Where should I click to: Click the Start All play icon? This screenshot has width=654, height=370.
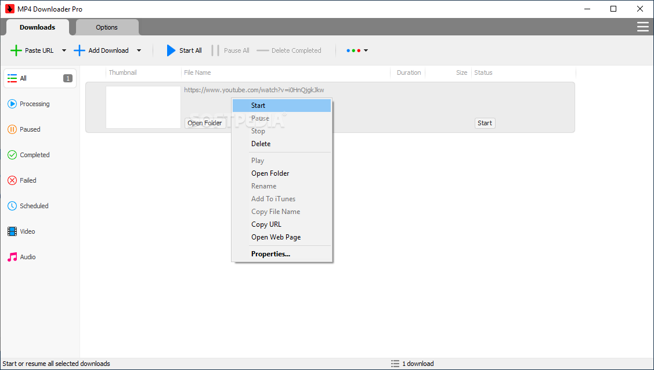[171, 50]
